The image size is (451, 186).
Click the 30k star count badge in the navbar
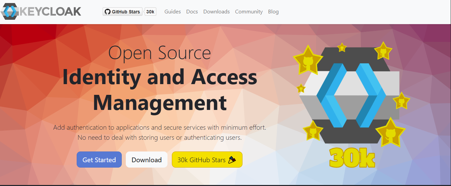pos(150,12)
